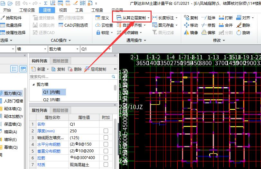Select 移动 move tool
Image resolution: width=261 pixels, height=169 pixels.
[191, 25]
